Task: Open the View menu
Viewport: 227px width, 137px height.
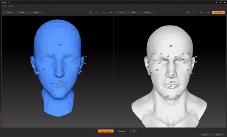Action: (5, 6)
